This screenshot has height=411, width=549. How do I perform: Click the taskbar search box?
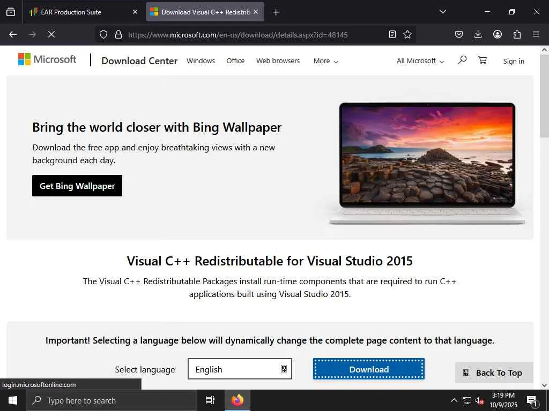112,400
